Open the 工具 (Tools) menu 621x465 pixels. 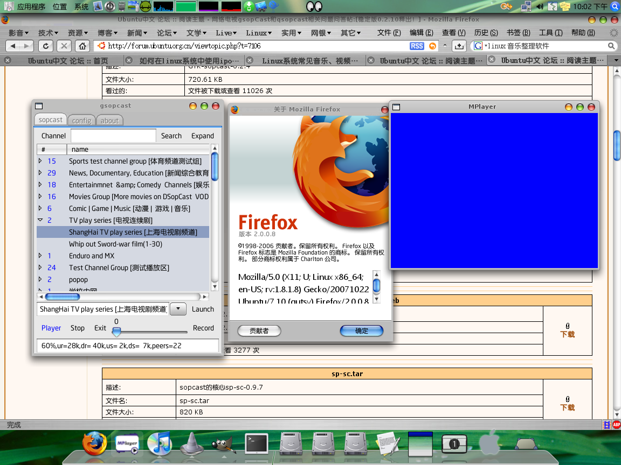click(550, 33)
